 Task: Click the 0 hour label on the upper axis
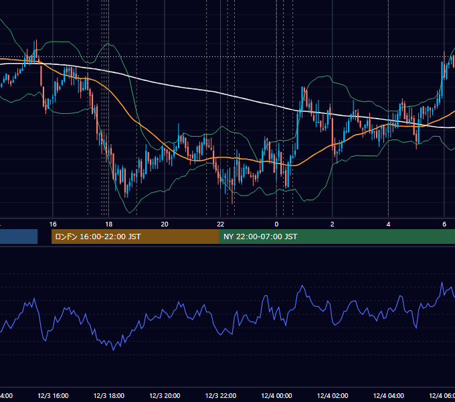pos(276,224)
